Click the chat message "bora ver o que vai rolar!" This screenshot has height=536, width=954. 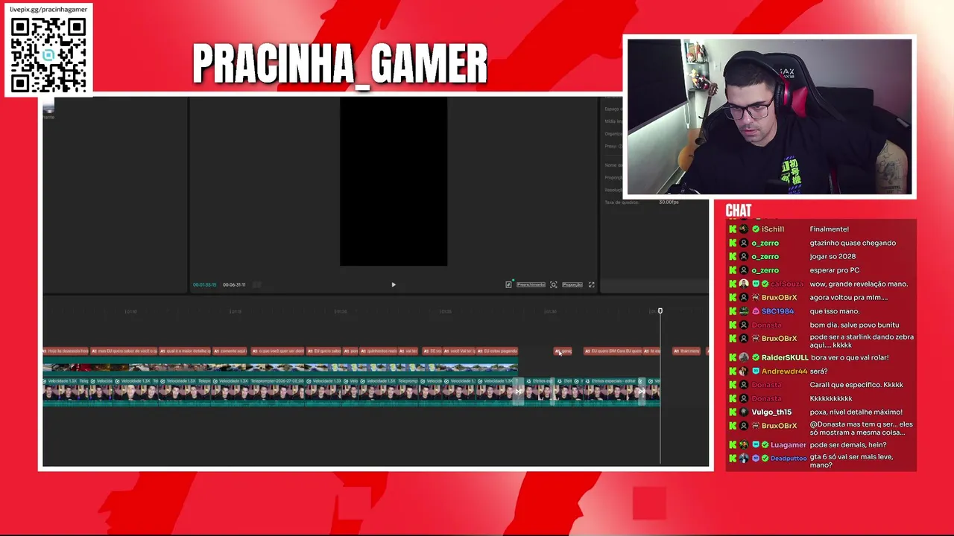(849, 357)
